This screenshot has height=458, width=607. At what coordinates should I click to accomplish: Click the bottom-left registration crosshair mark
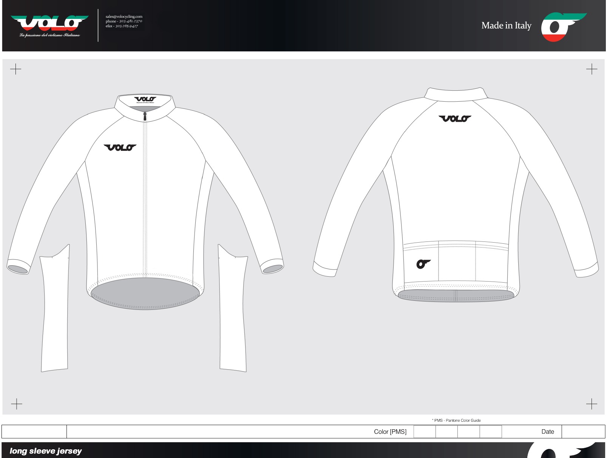pyautogui.click(x=16, y=404)
